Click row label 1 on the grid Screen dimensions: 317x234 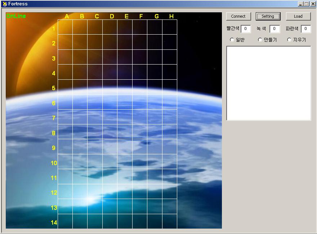tap(54, 28)
